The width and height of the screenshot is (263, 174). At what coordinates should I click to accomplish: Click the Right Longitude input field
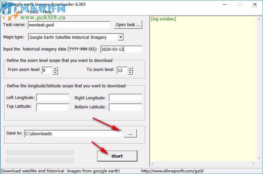tap(125, 98)
